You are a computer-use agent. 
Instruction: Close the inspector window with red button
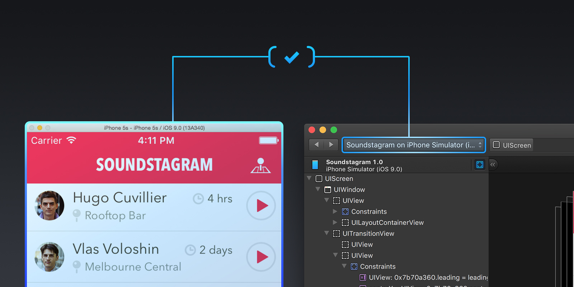pyautogui.click(x=312, y=130)
